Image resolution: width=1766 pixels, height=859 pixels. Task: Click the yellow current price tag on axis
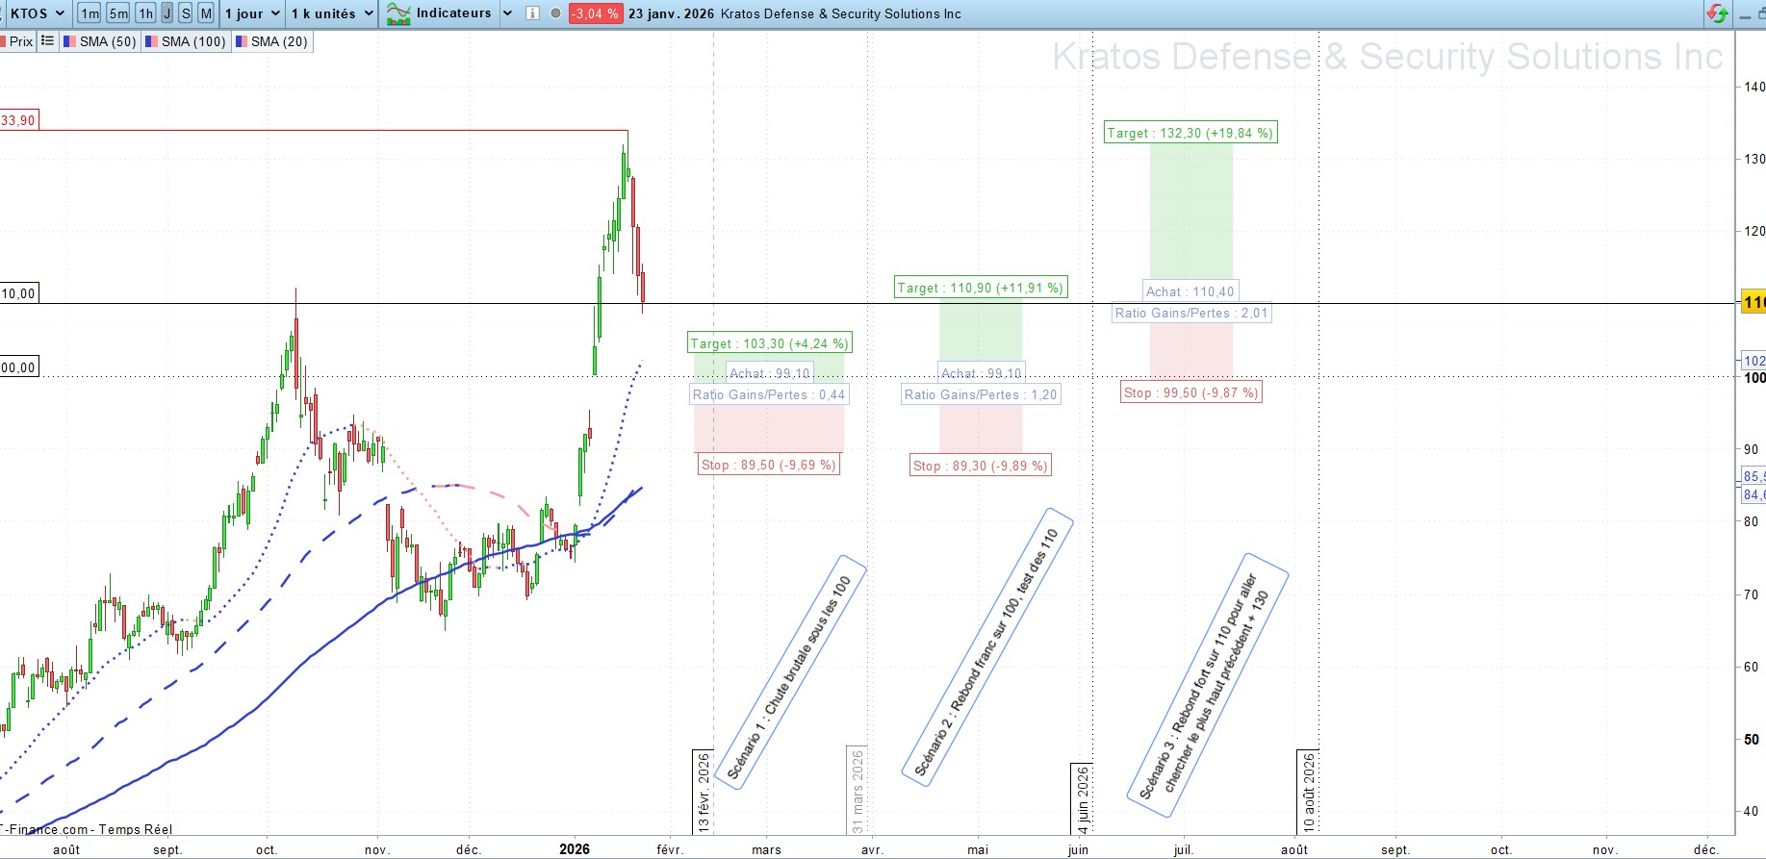[x=1753, y=303]
